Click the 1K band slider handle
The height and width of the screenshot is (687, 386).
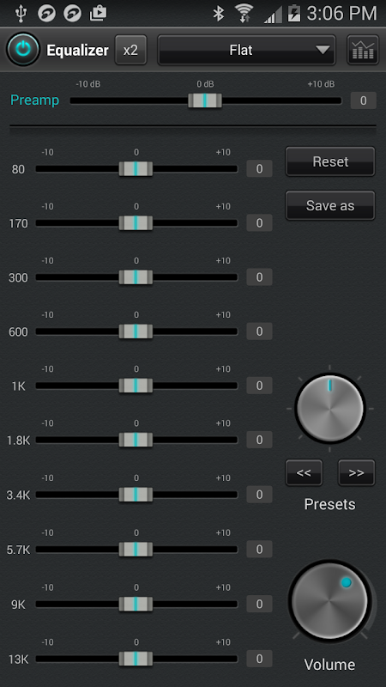(136, 386)
